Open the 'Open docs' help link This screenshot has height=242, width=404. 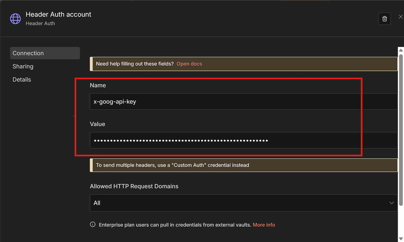(x=189, y=64)
